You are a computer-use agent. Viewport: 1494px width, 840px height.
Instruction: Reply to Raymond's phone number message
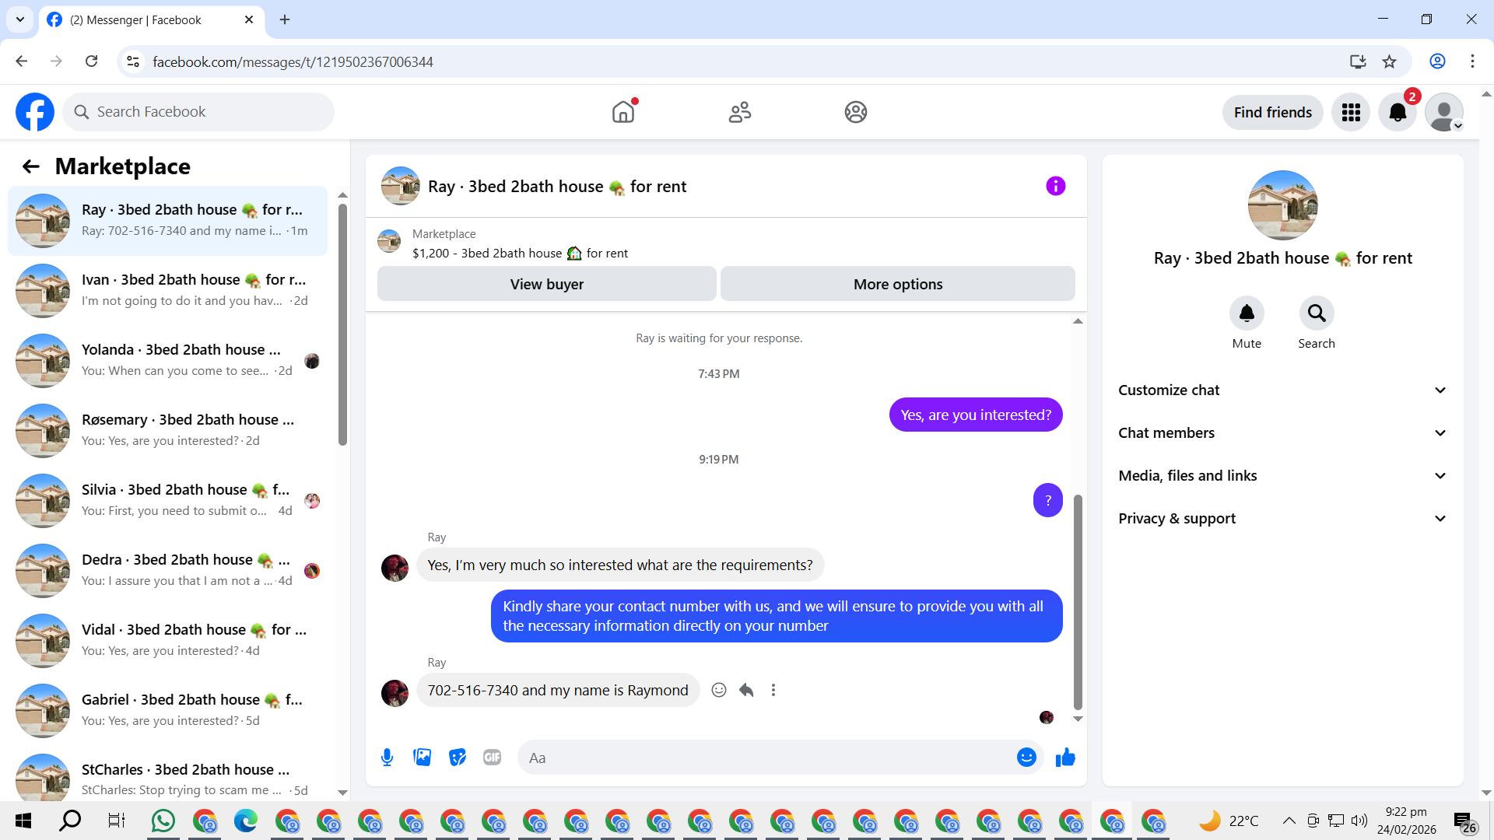pos(746,690)
